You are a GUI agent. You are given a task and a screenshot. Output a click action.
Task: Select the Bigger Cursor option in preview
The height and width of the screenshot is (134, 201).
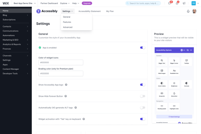[174, 61]
